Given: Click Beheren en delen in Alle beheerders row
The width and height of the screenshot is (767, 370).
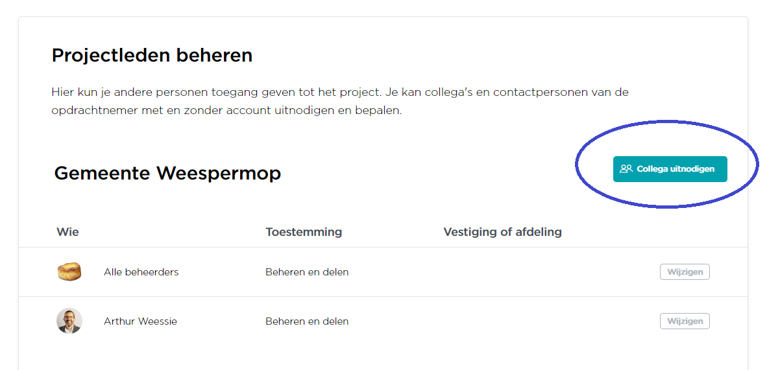Looking at the screenshot, I should pos(307,272).
